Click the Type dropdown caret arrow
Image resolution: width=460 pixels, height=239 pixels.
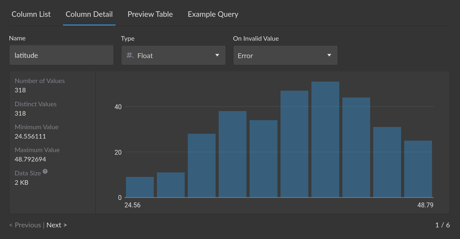pyautogui.click(x=217, y=55)
